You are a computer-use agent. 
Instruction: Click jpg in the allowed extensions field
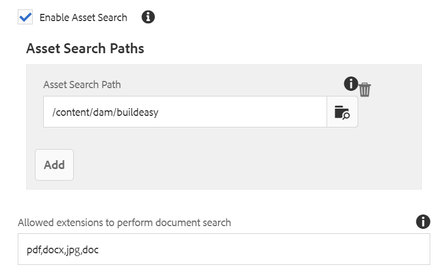(73, 251)
